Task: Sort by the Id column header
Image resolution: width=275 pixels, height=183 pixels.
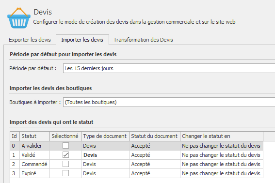Action: (x=15, y=136)
